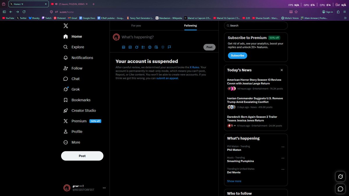Add a media image to the post

pos(124,47)
